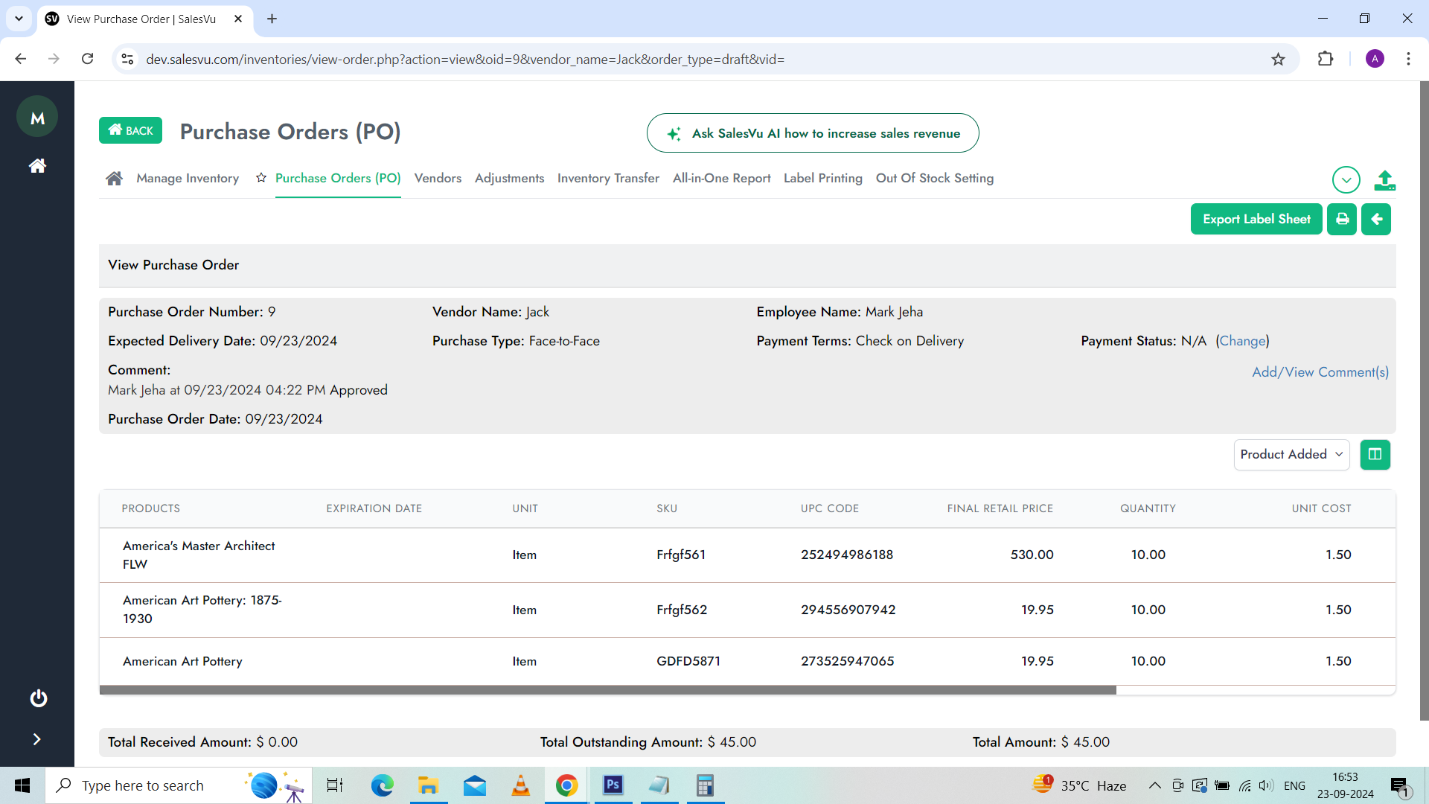1429x804 pixels.
Task: Open VLC media player from taskbar
Action: (x=520, y=785)
